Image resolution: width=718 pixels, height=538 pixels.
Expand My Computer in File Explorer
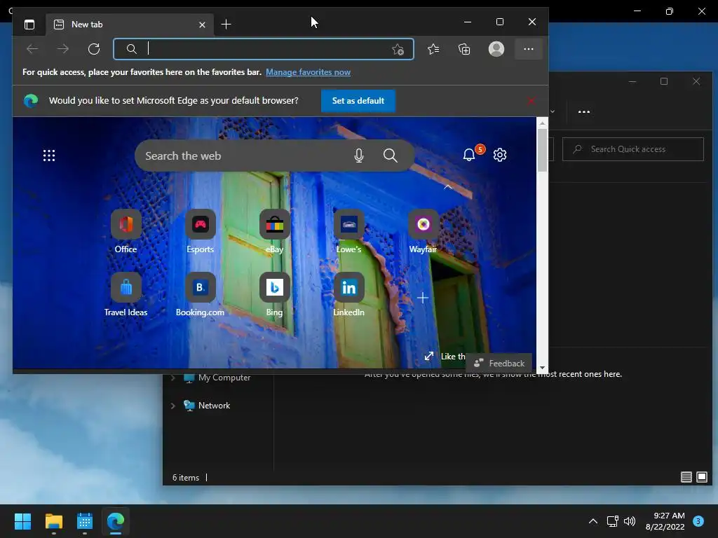[173, 378]
